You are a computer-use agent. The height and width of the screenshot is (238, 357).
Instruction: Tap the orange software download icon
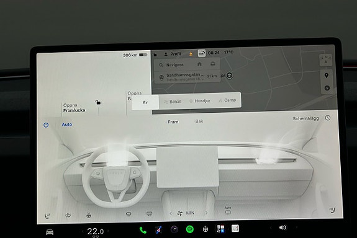pos(191,54)
